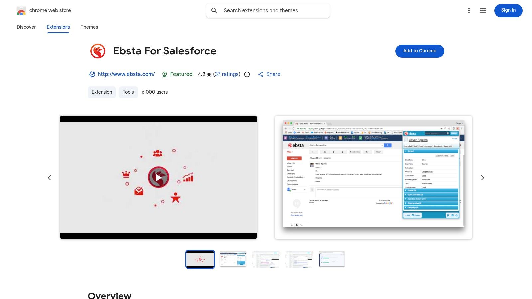Click the Ebsta For Salesforce extension icon

(x=98, y=51)
